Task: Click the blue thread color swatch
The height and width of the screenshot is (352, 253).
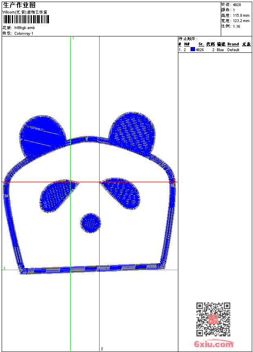Action: click(193, 50)
